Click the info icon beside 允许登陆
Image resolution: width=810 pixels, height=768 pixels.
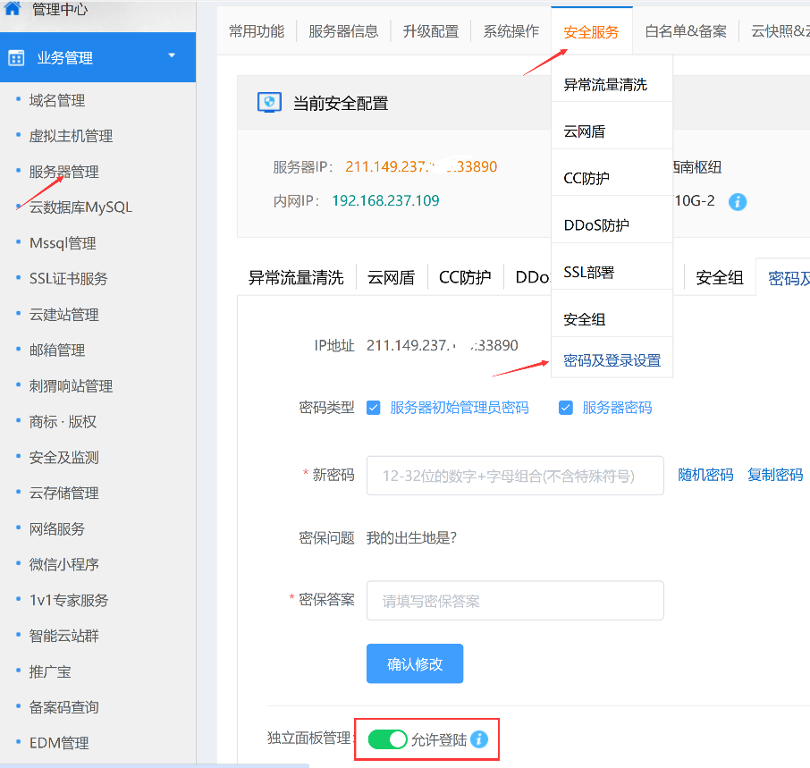pos(479,739)
